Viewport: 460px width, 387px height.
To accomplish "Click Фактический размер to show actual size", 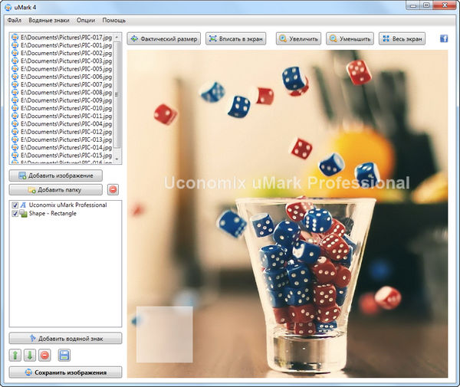I will 163,38.
